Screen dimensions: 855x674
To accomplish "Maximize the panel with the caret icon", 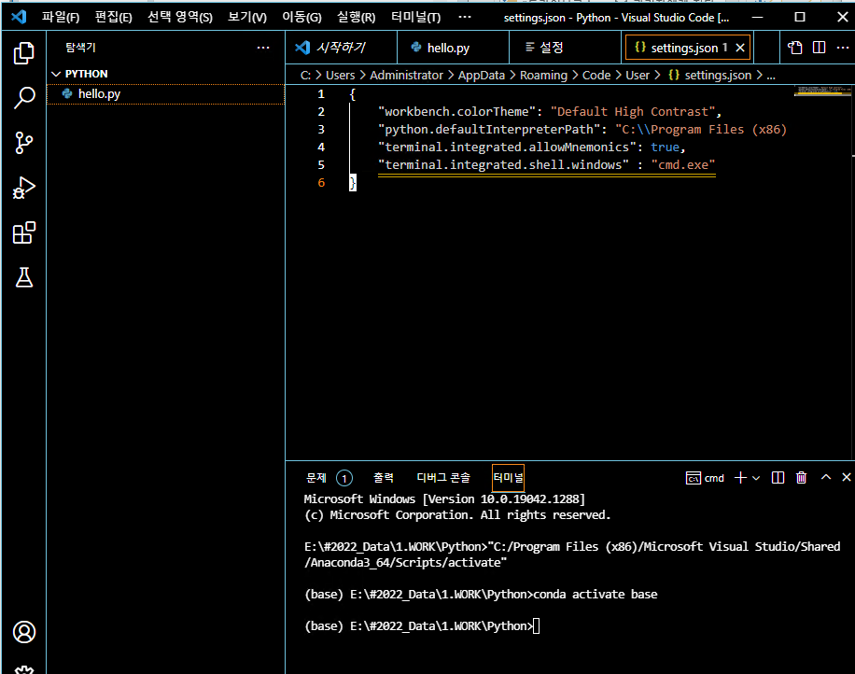I will point(826,477).
